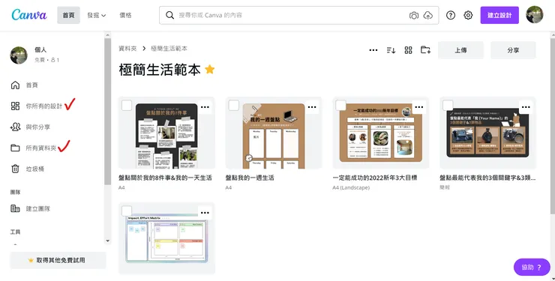The image size is (555, 281).
Task: Open the help question mark icon
Action: [451, 15]
